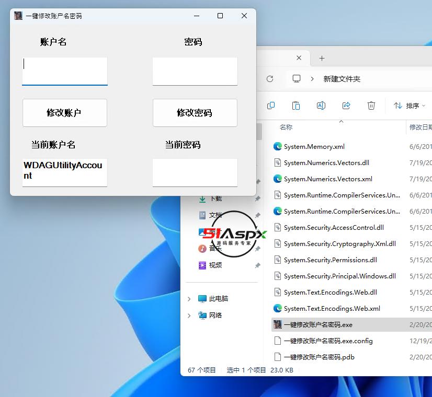This screenshot has height=397, width=432.
Task: Open the 排序 sort dropdown
Action: (410, 106)
